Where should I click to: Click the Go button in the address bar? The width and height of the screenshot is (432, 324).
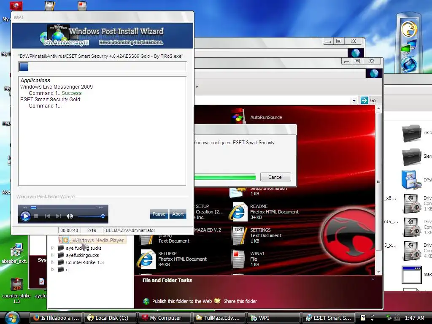point(368,100)
